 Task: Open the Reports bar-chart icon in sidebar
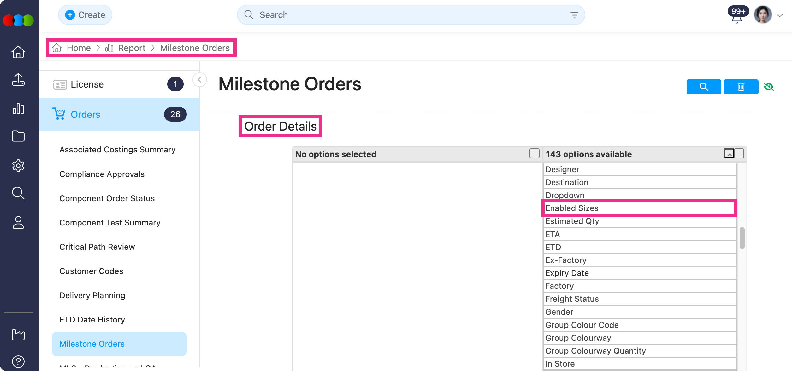click(18, 109)
